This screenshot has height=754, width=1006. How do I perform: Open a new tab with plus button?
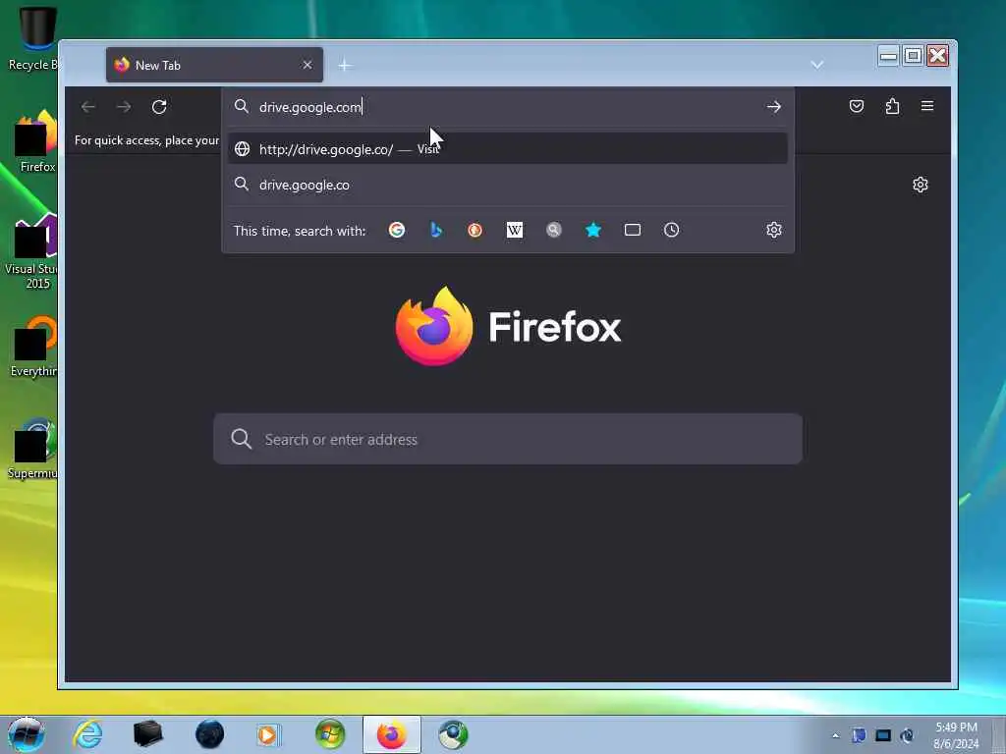click(345, 66)
